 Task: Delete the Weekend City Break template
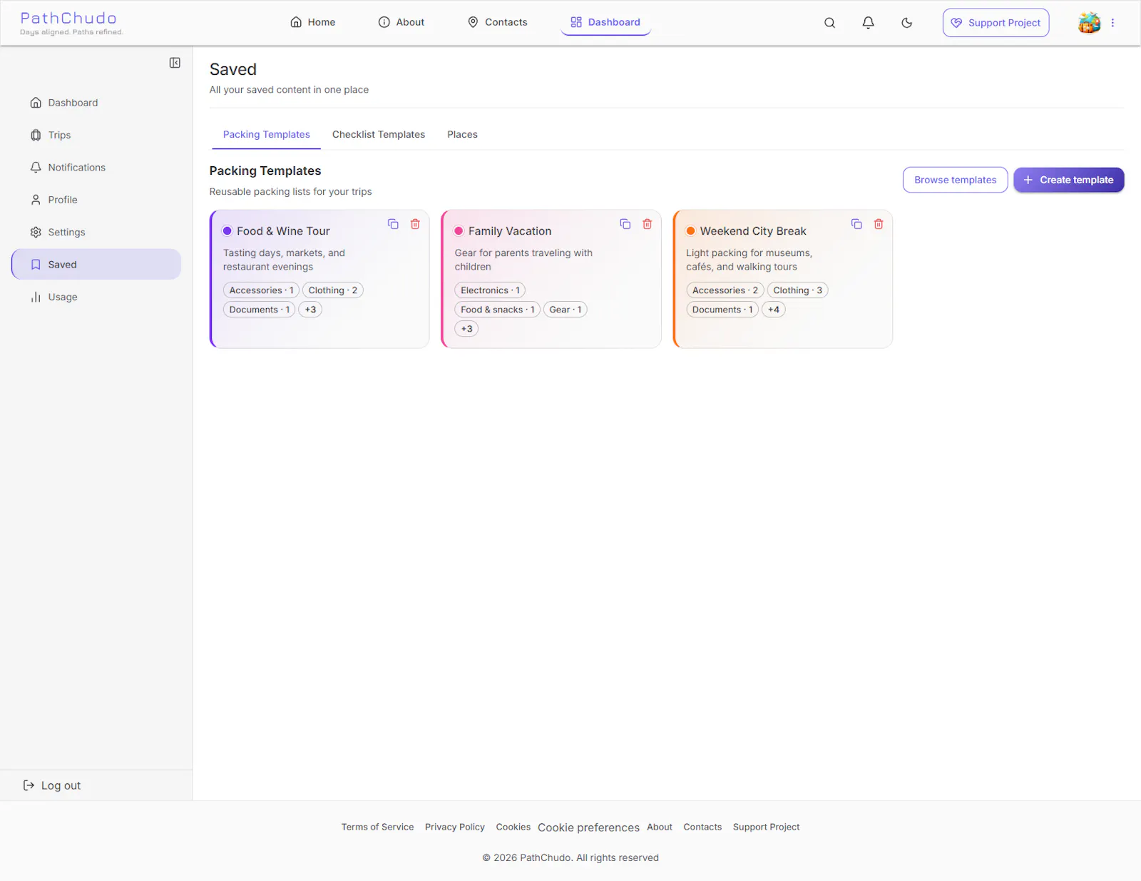[x=879, y=224]
